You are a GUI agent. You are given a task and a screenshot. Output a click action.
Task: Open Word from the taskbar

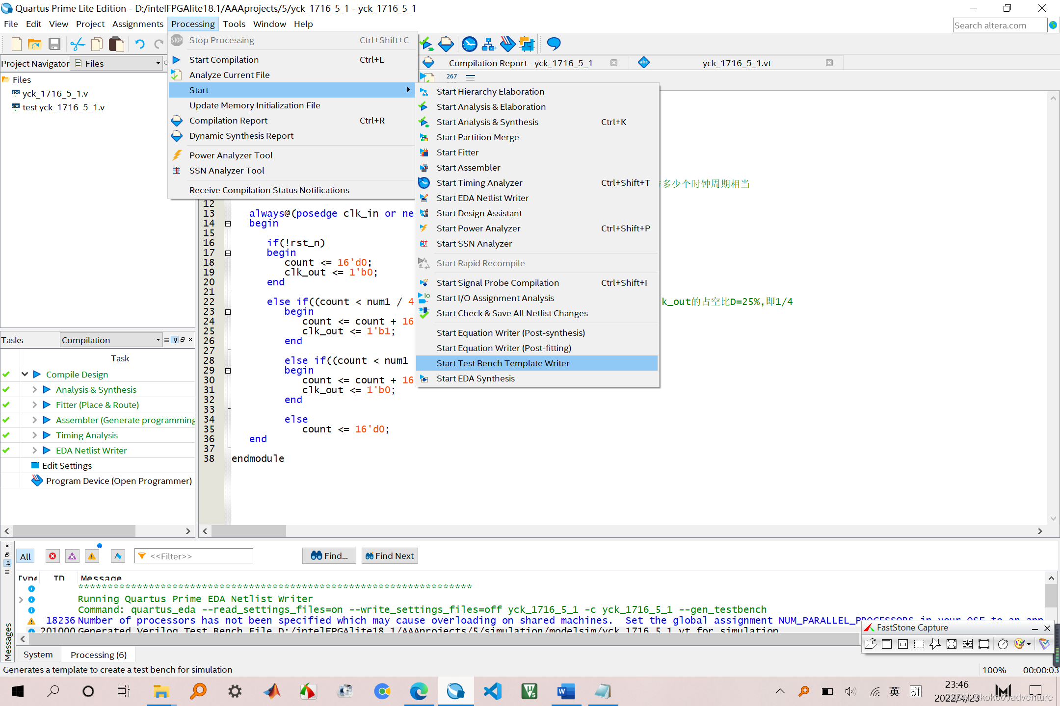[x=565, y=691]
